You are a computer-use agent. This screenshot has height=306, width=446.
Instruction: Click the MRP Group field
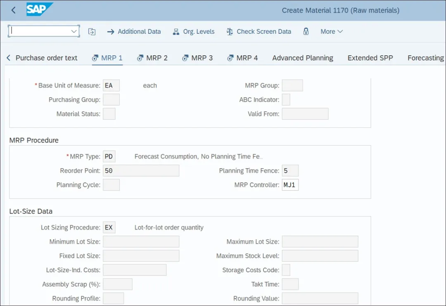click(292, 85)
